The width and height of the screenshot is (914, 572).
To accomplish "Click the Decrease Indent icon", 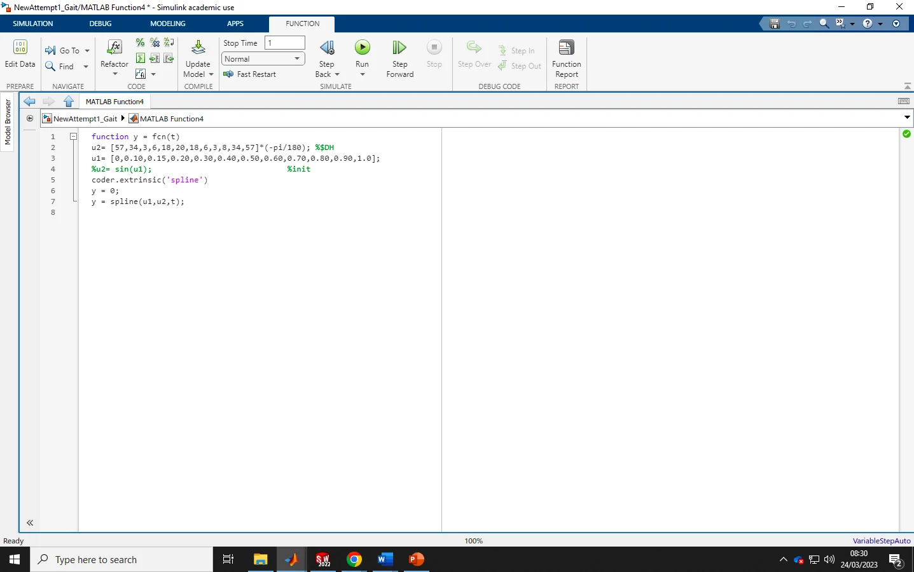I will point(169,58).
